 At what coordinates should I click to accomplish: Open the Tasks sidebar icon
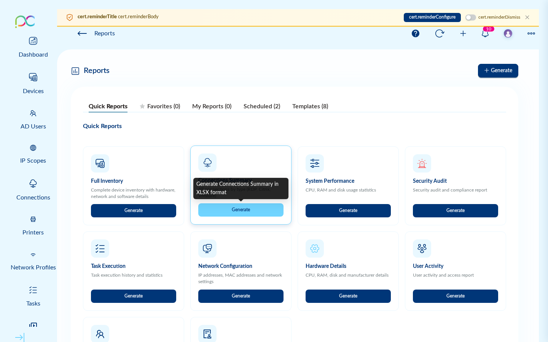33,290
